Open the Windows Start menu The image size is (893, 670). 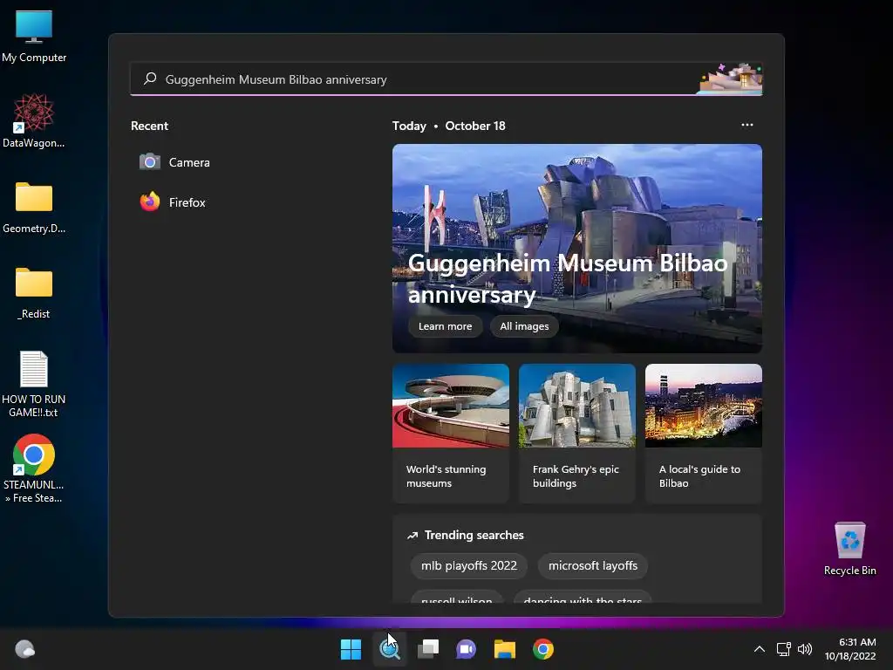(x=351, y=649)
